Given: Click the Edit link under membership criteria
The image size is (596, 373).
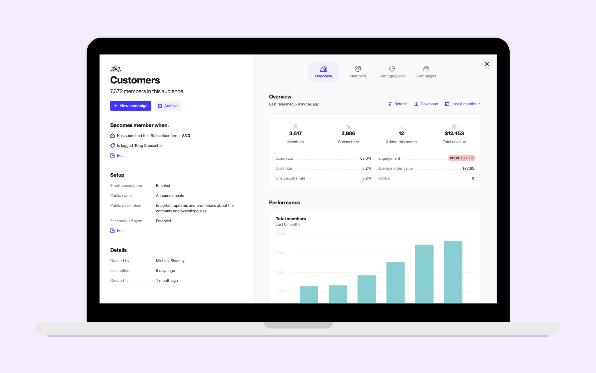Looking at the screenshot, I should [x=120, y=155].
